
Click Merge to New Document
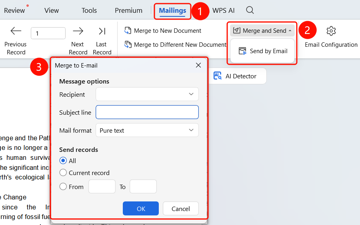click(163, 31)
